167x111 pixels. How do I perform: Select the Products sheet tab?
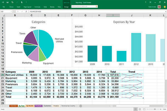(x=38, y=106)
